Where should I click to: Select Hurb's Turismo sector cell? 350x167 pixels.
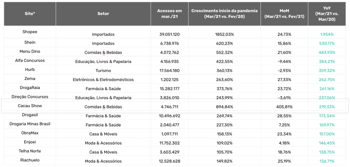[x=103, y=70]
